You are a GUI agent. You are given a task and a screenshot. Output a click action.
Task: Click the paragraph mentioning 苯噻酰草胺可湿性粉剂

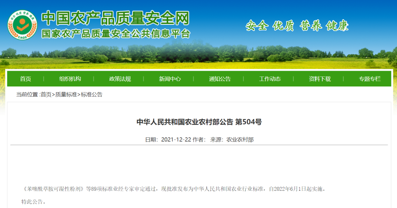click(x=174, y=189)
